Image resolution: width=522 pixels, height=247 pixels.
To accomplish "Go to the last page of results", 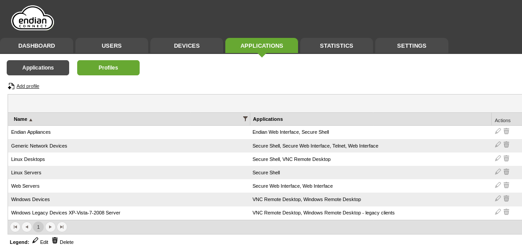I will [x=62, y=227].
